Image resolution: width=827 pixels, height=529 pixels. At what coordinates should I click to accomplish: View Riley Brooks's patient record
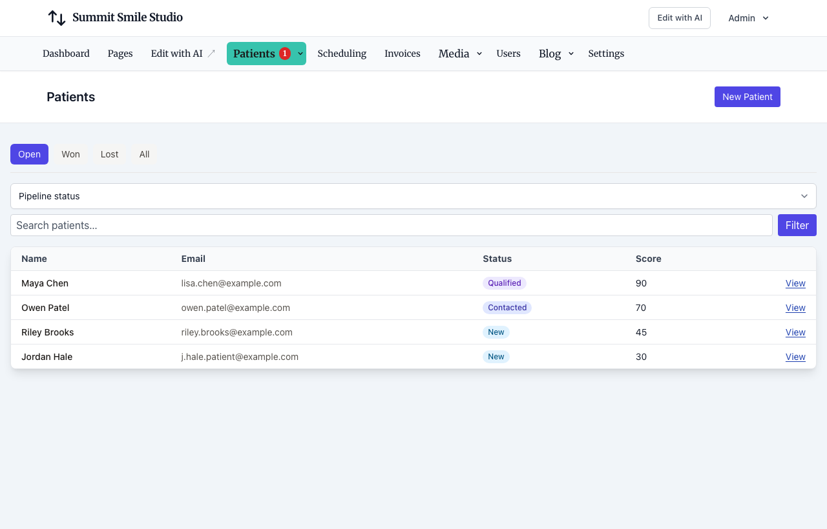[x=795, y=332]
